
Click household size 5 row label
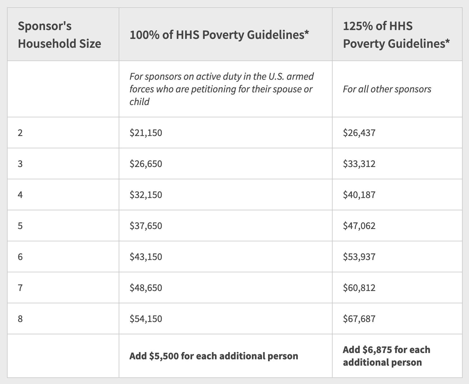pyautogui.click(x=20, y=226)
